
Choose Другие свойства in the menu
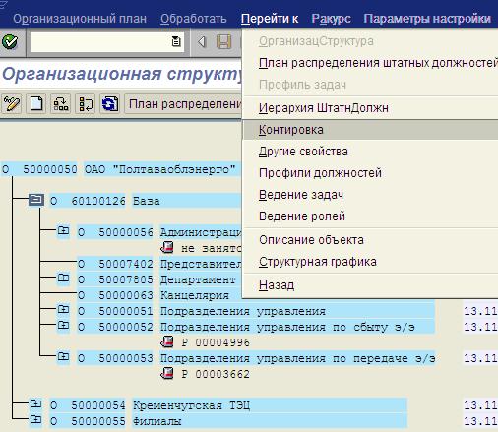(370, 152)
